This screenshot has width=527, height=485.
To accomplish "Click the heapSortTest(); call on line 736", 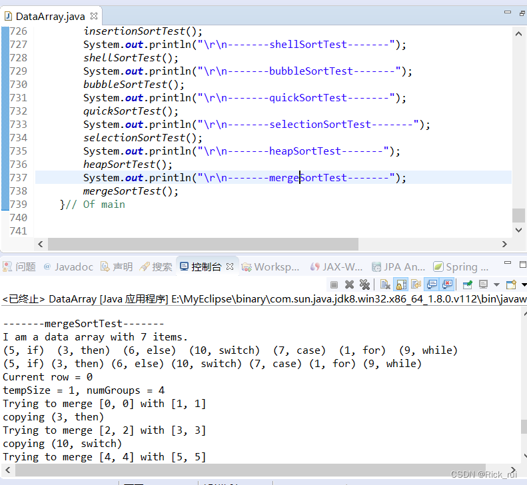I will (128, 165).
